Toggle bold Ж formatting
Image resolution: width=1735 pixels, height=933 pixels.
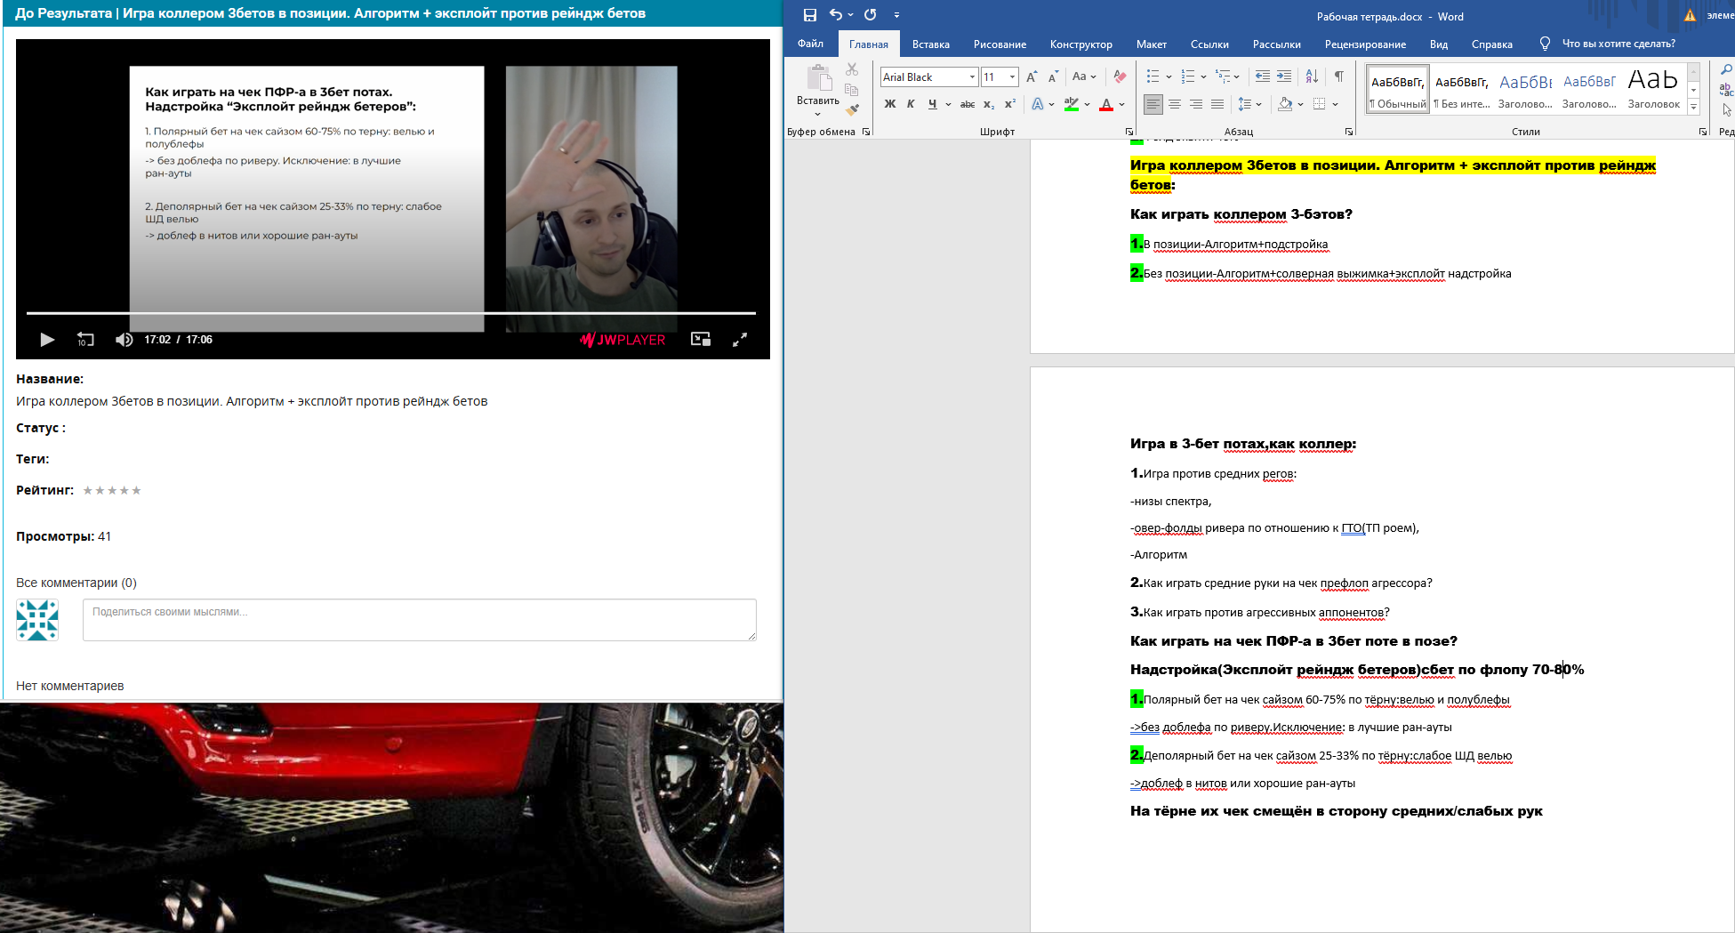(x=890, y=104)
